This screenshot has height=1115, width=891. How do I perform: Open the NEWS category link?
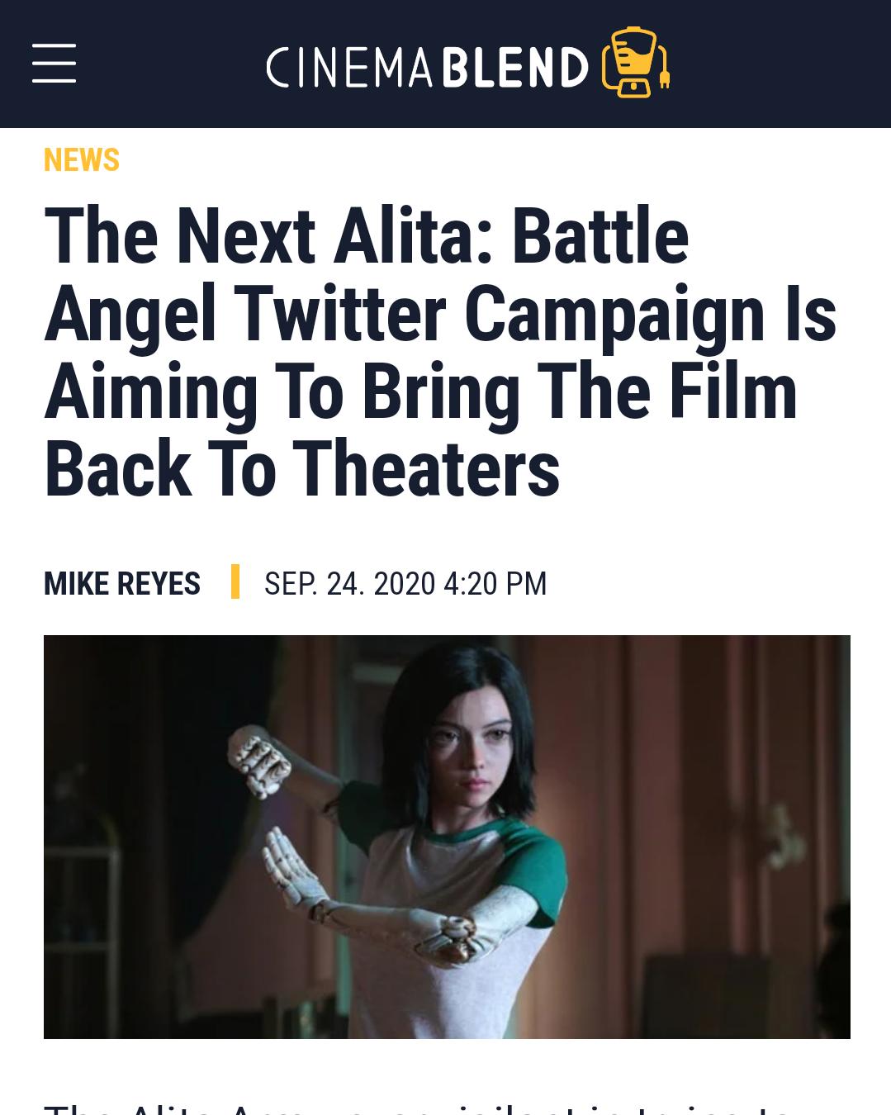click(82, 159)
